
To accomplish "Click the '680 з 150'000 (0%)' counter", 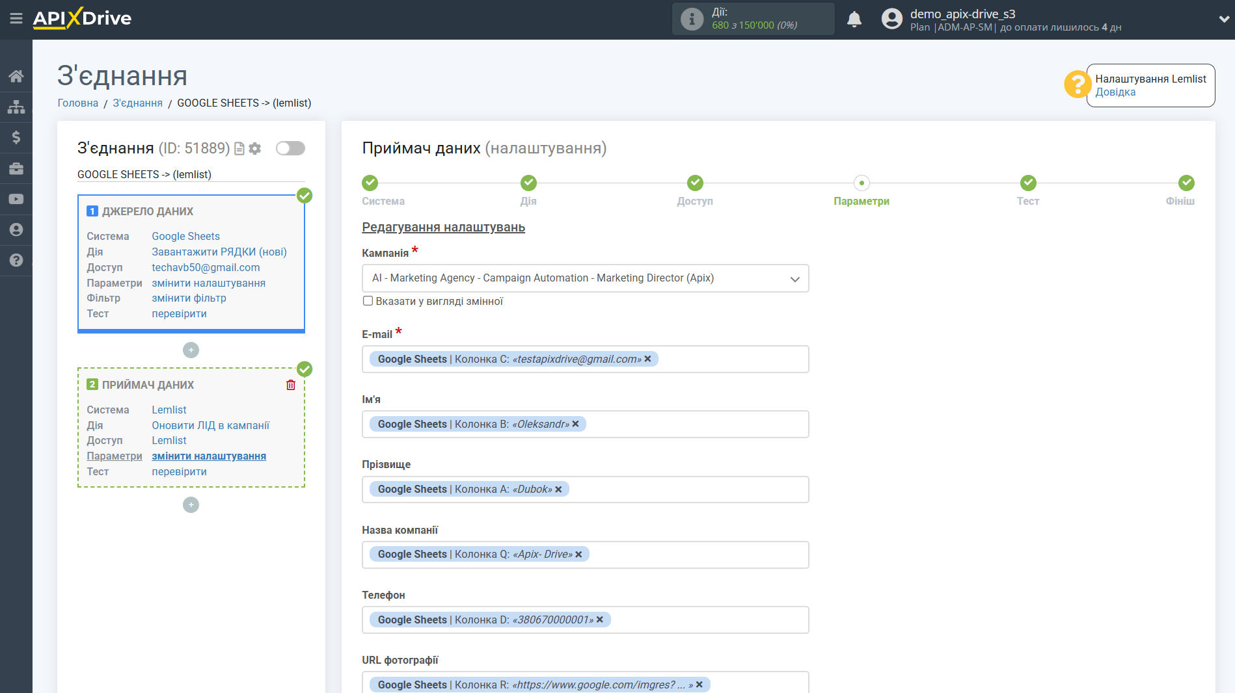I will [755, 25].
